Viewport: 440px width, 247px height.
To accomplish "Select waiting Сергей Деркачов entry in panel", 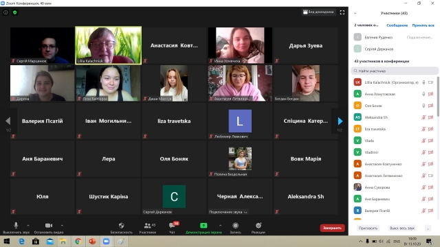I will click(x=394, y=49).
